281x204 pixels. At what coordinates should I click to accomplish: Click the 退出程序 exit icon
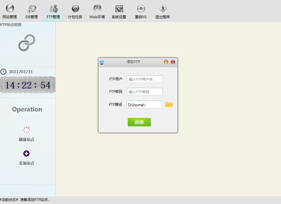[x=163, y=8]
